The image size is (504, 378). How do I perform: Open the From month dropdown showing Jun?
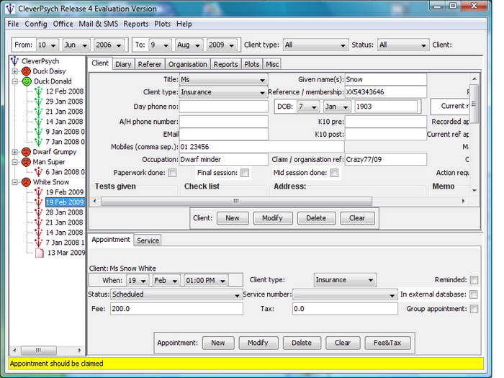(76, 45)
